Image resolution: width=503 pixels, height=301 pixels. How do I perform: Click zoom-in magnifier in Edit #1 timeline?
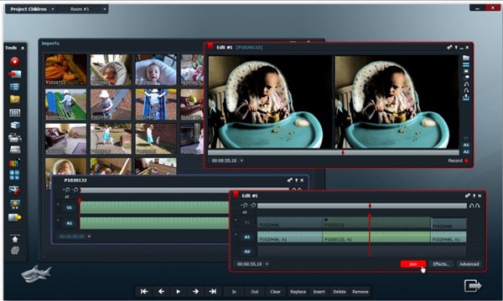click(245, 206)
